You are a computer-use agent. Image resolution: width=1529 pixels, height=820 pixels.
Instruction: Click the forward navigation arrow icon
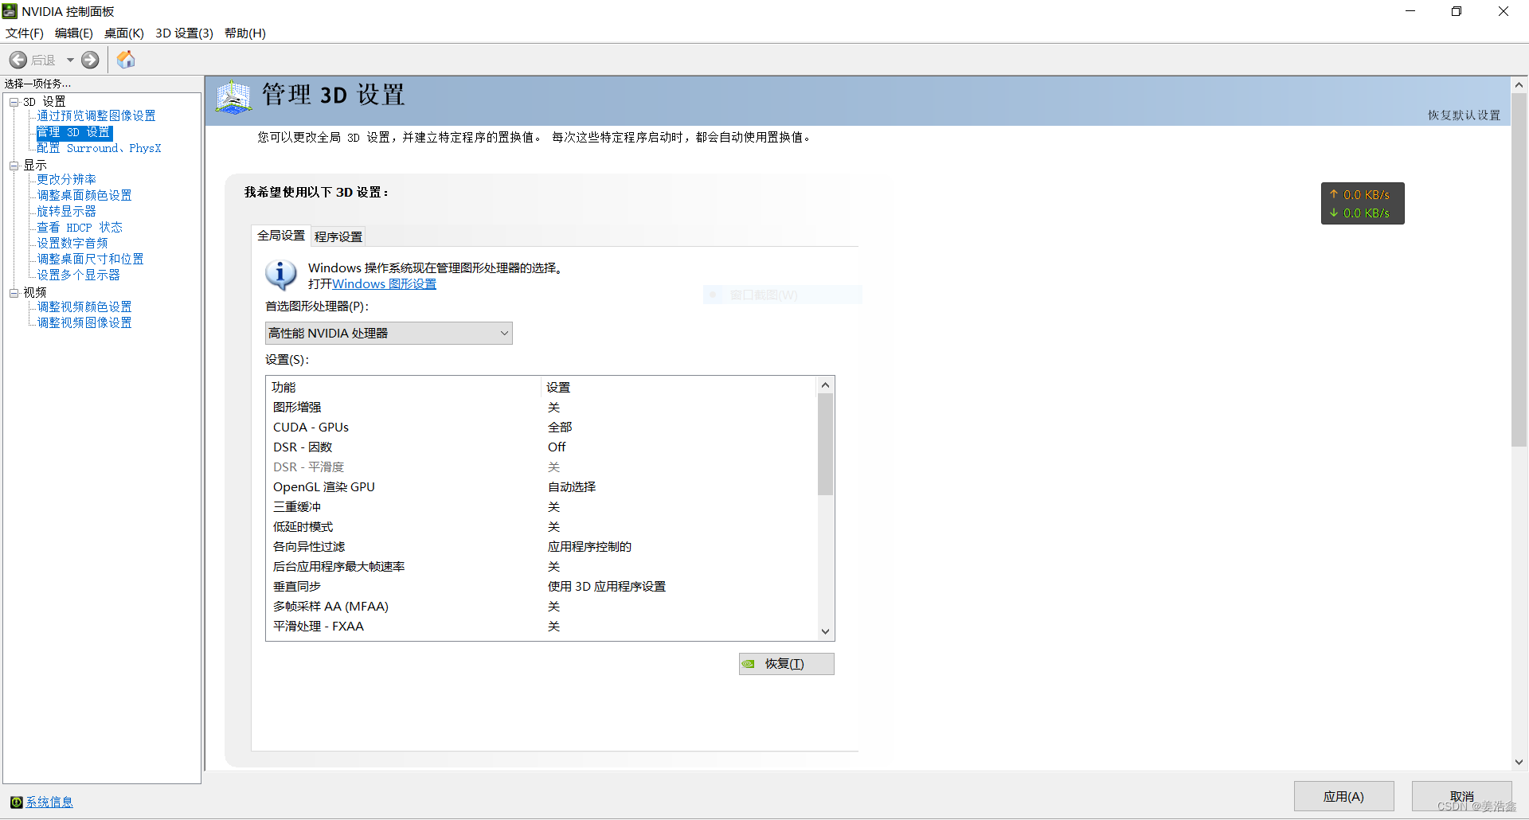90,60
